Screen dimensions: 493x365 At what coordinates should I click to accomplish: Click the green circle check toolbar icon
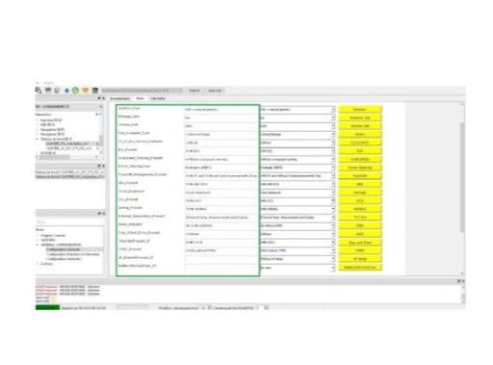click(75, 91)
